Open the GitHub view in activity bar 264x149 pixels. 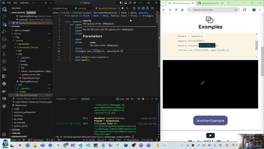4,106
